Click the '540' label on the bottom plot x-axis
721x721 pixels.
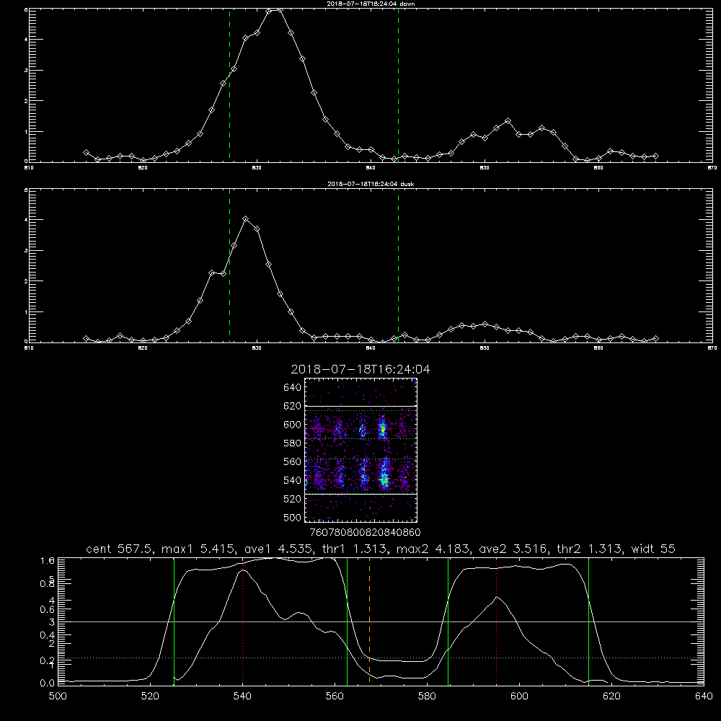tap(243, 696)
